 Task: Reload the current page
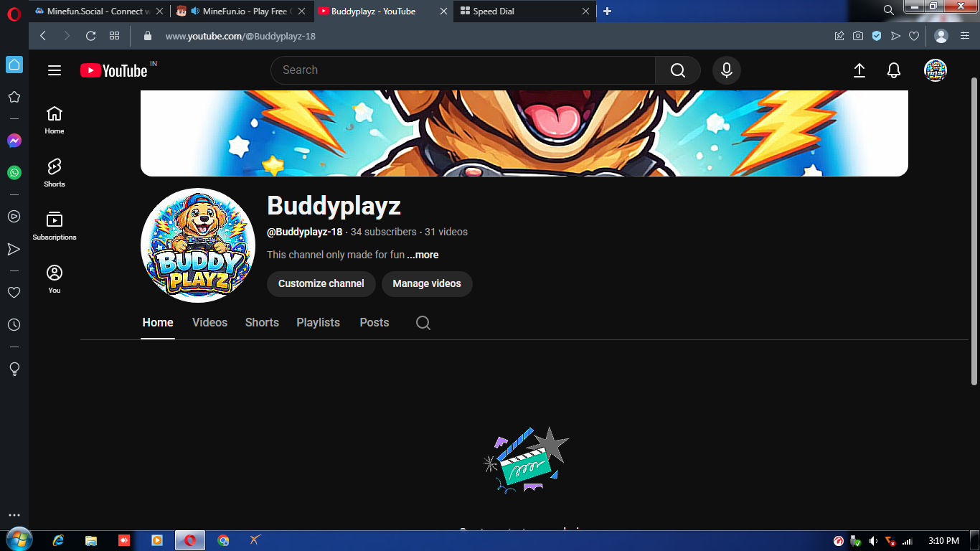tap(90, 36)
